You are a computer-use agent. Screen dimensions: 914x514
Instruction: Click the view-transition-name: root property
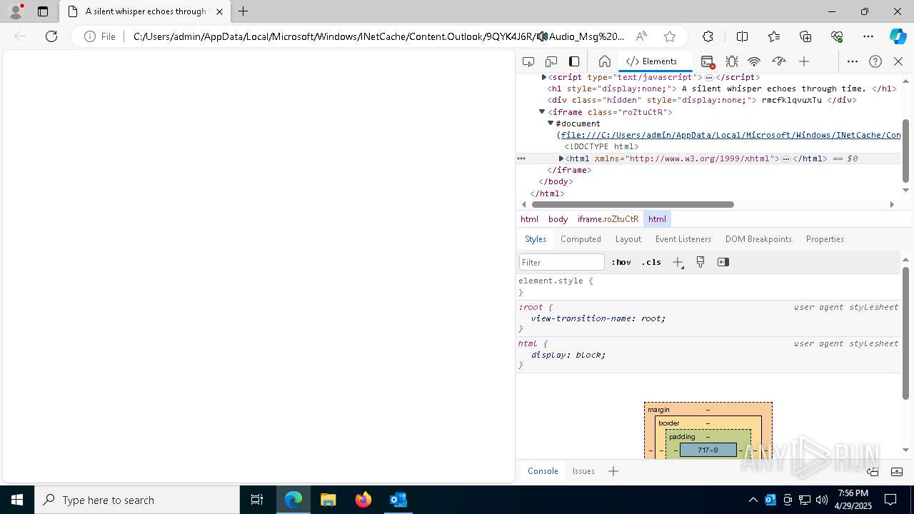598,318
